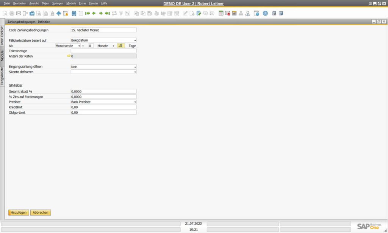Click the Code Zahlungsbedingungen input field
The height and width of the screenshot is (233, 388).
103,30
